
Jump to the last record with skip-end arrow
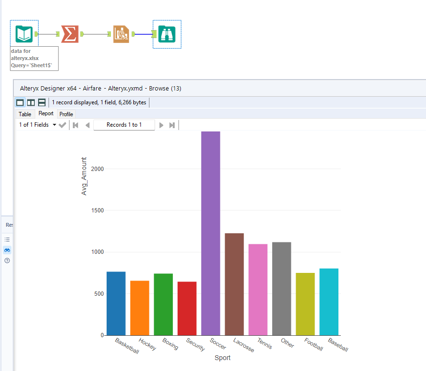point(172,124)
